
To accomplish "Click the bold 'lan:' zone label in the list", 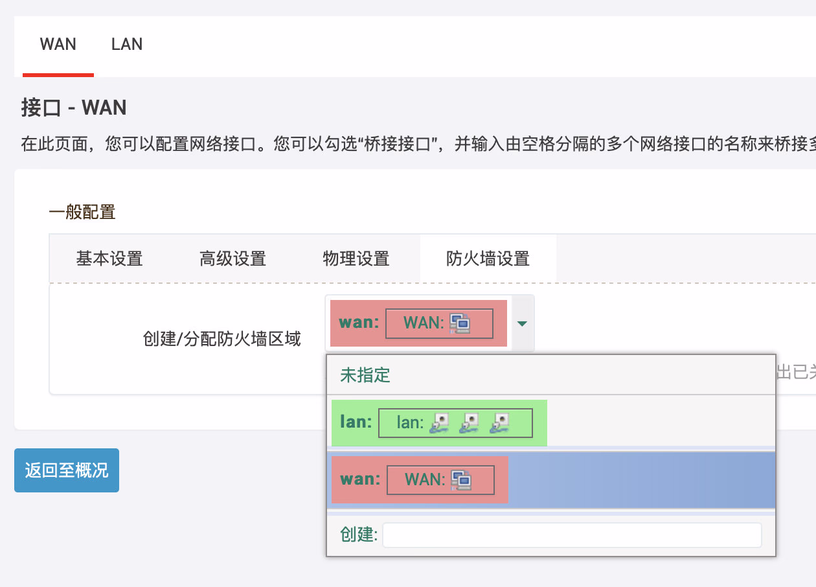I will pyautogui.click(x=356, y=423).
